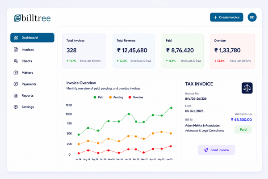The image size is (268, 179).
Task: Open the Paid summary card
Action: click(x=183, y=51)
